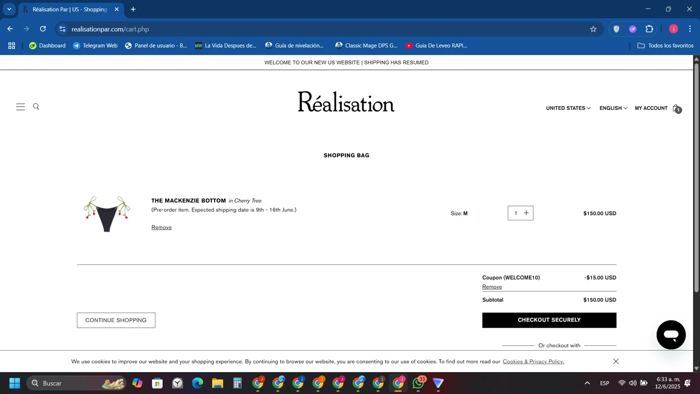The height and width of the screenshot is (394, 700).
Task: Click Checkout Securely button
Action: click(549, 320)
